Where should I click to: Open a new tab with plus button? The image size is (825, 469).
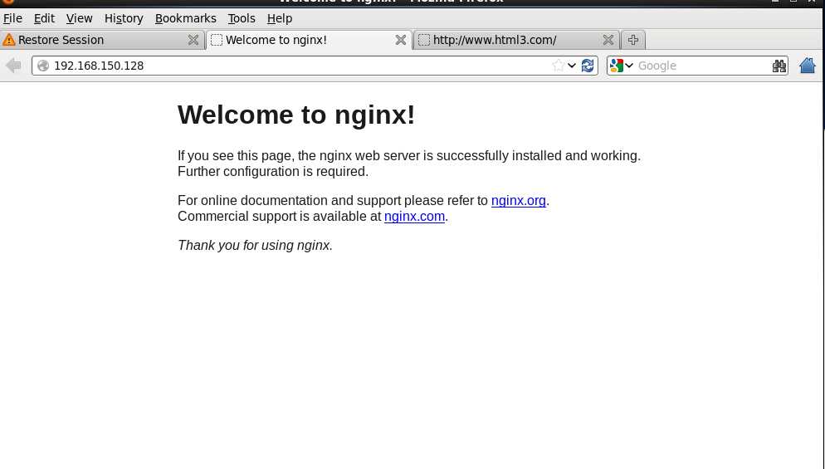[633, 40]
